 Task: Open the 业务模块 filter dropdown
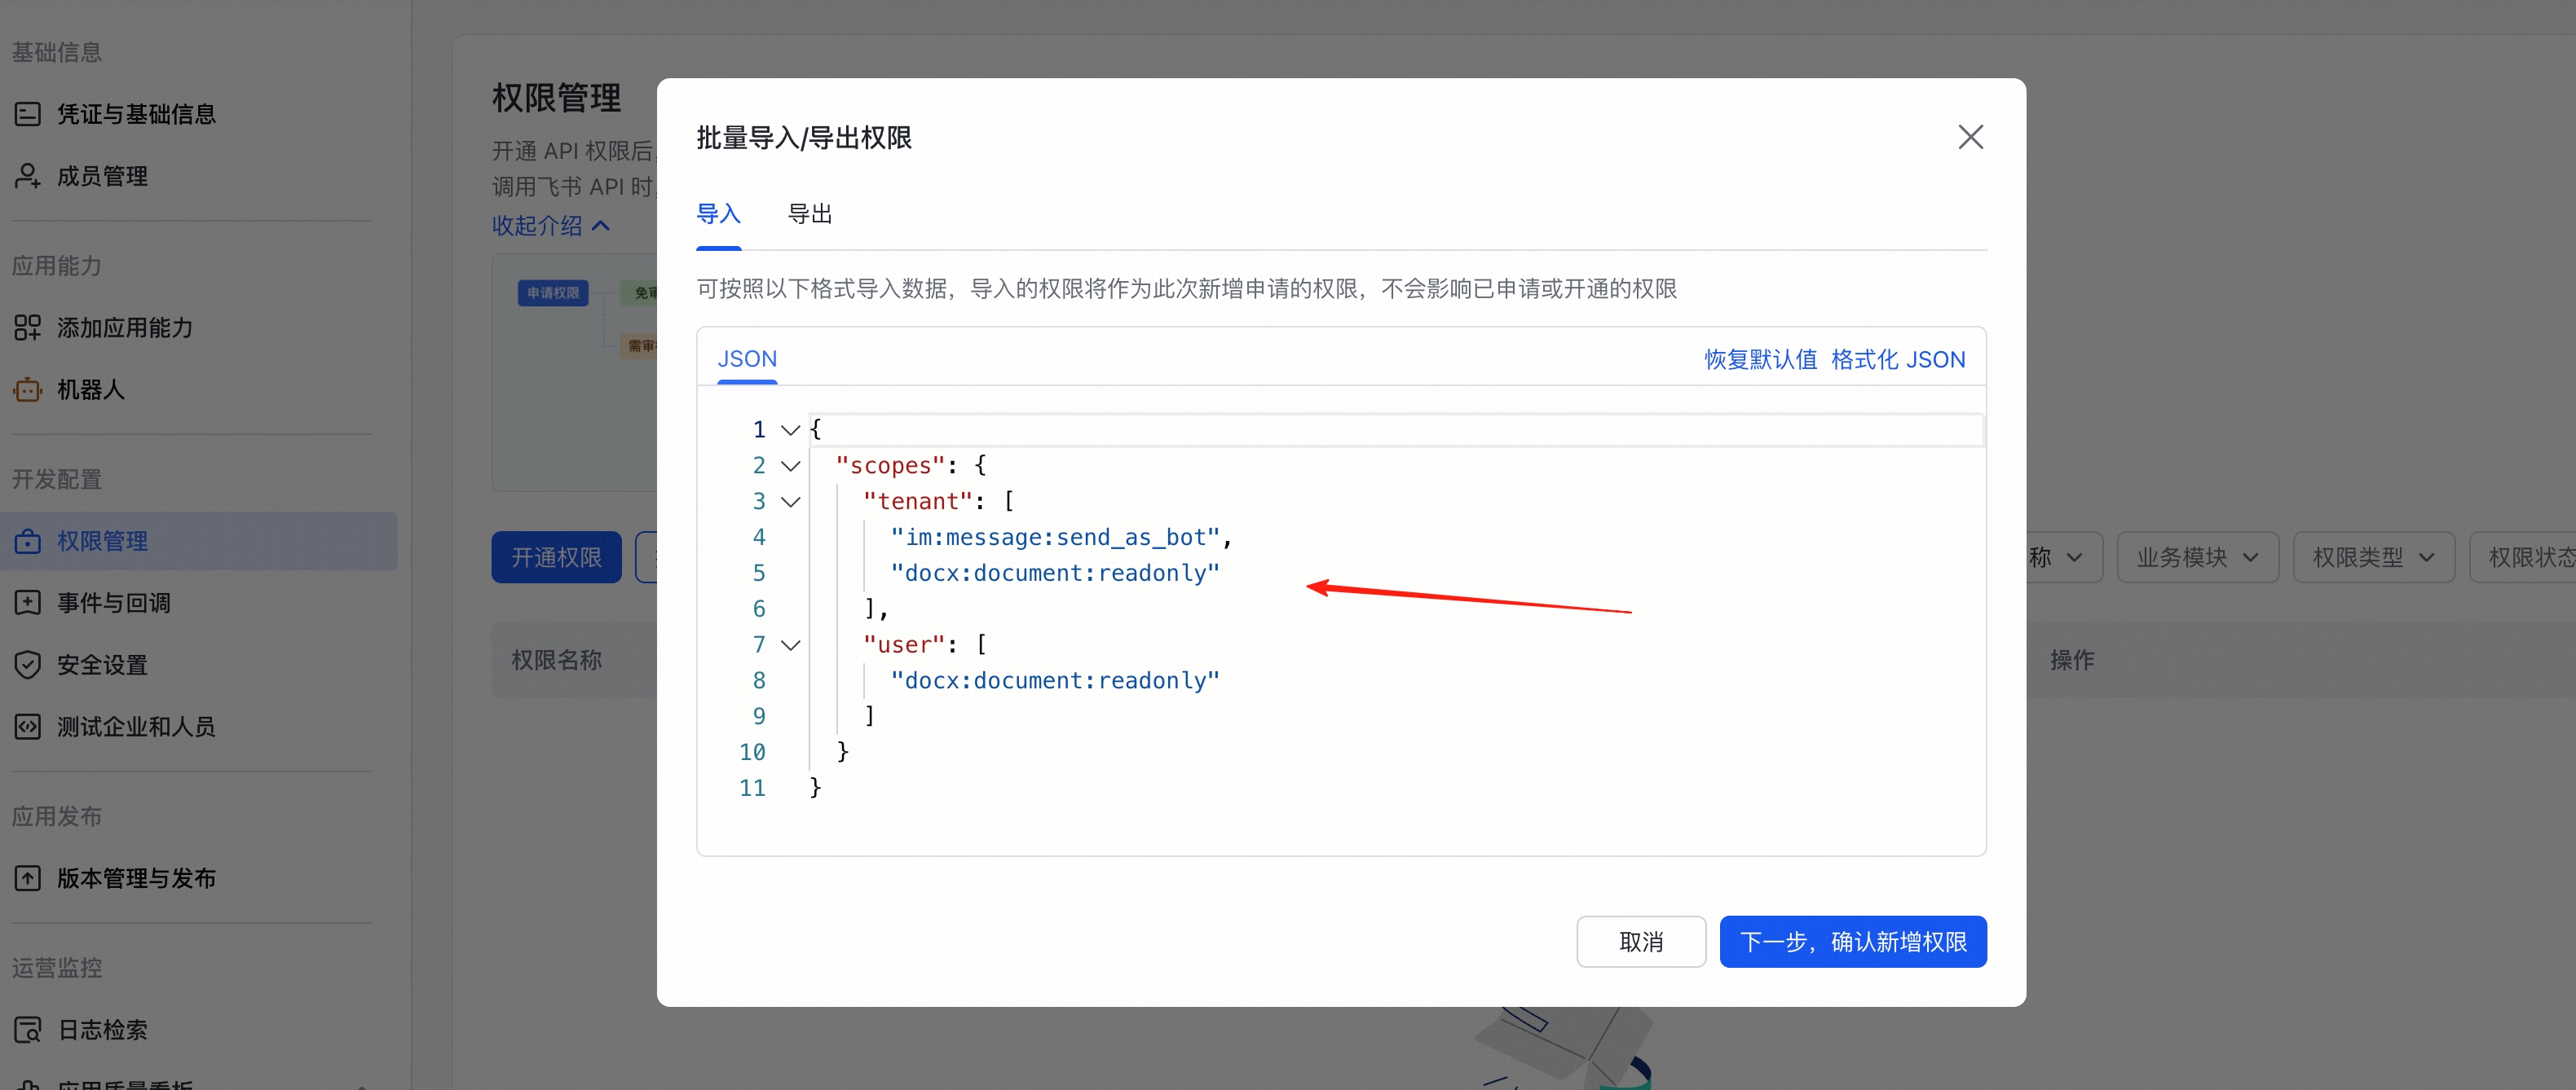click(x=2197, y=556)
